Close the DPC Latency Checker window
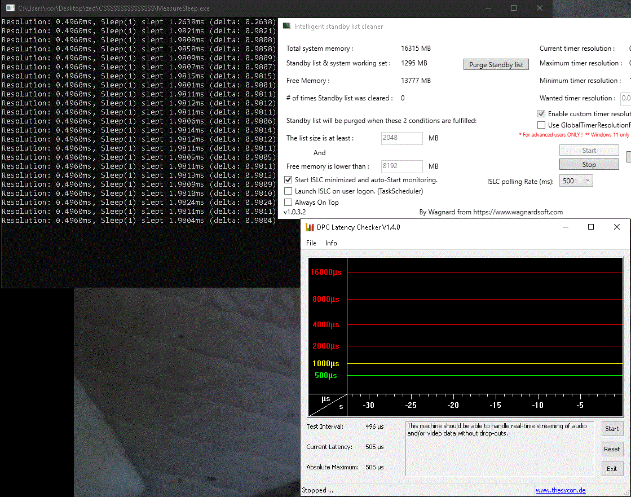This screenshot has width=631, height=497. [617, 227]
